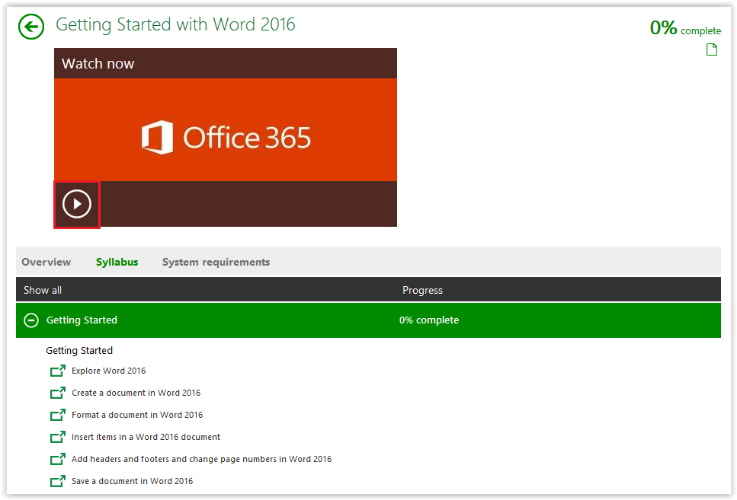The height and width of the screenshot is (500, 737).
Task: Click the Progress column header
Action: (x=422, y=290)
